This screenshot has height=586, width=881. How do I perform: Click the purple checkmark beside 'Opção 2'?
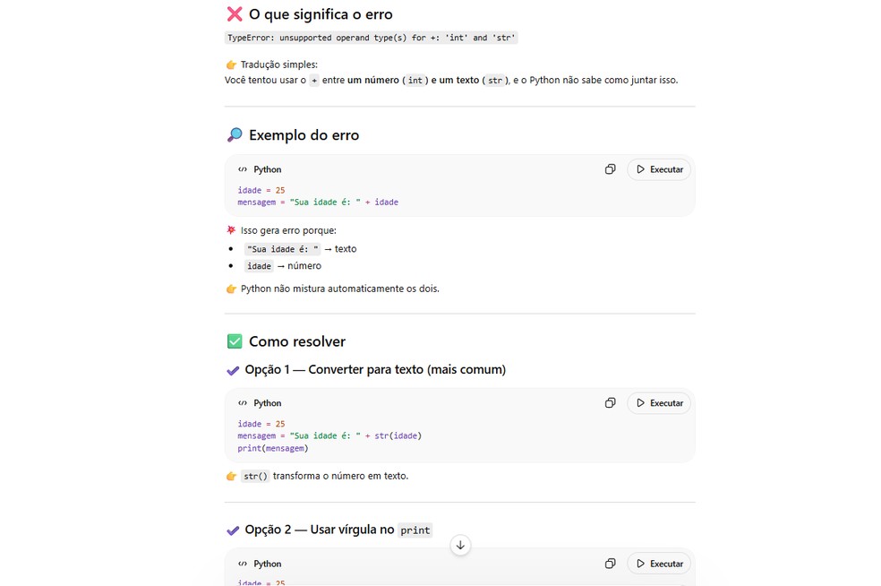[234, 529]
